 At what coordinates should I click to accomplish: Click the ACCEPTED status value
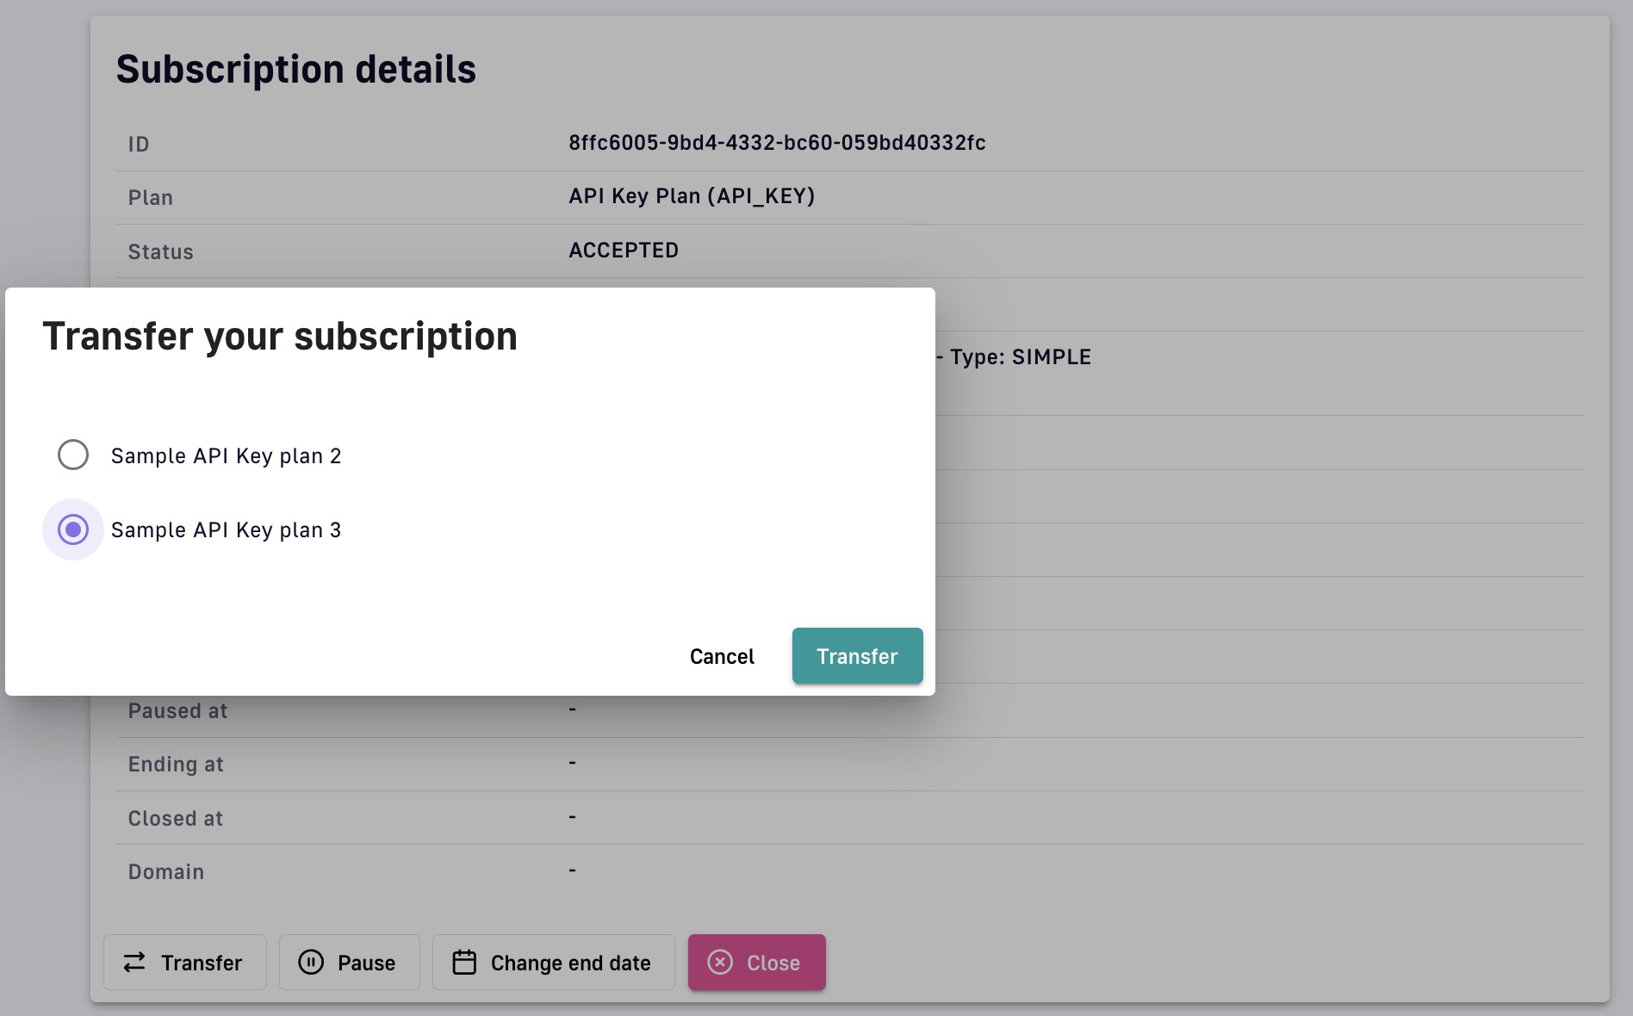coord(624,251)
